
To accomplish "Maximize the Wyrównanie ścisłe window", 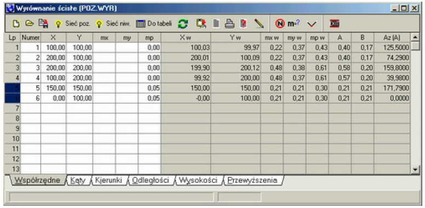I will pos(404,8).
